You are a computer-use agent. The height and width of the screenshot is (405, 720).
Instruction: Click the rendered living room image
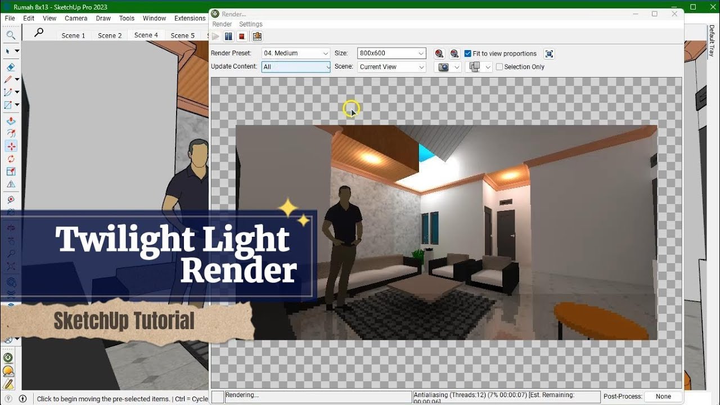pos(446,232)
